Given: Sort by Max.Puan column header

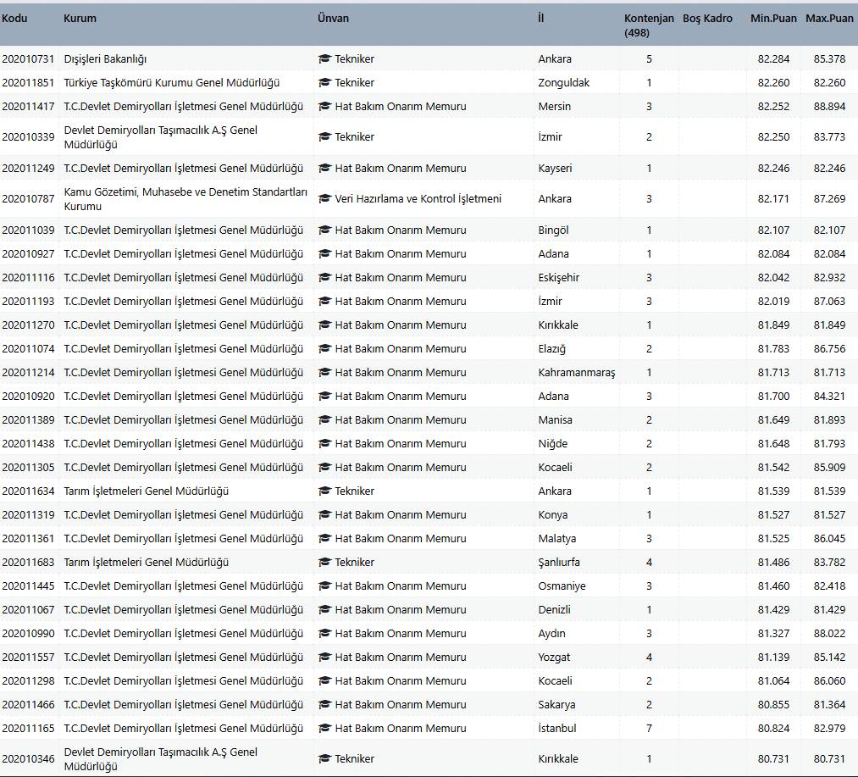Looking at the screenshot, I should click(829, 19).
